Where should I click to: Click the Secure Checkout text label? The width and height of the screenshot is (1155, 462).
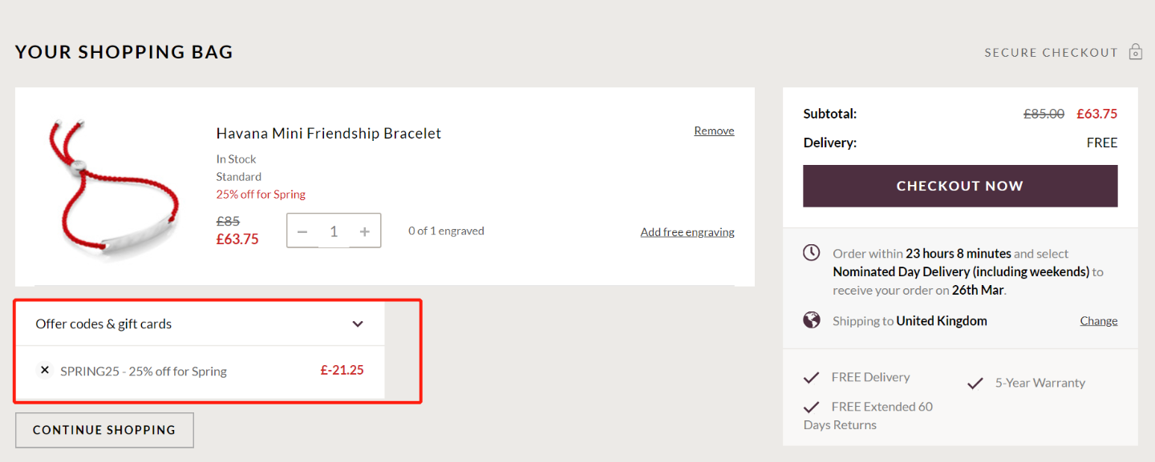[x=1051, y=53]
